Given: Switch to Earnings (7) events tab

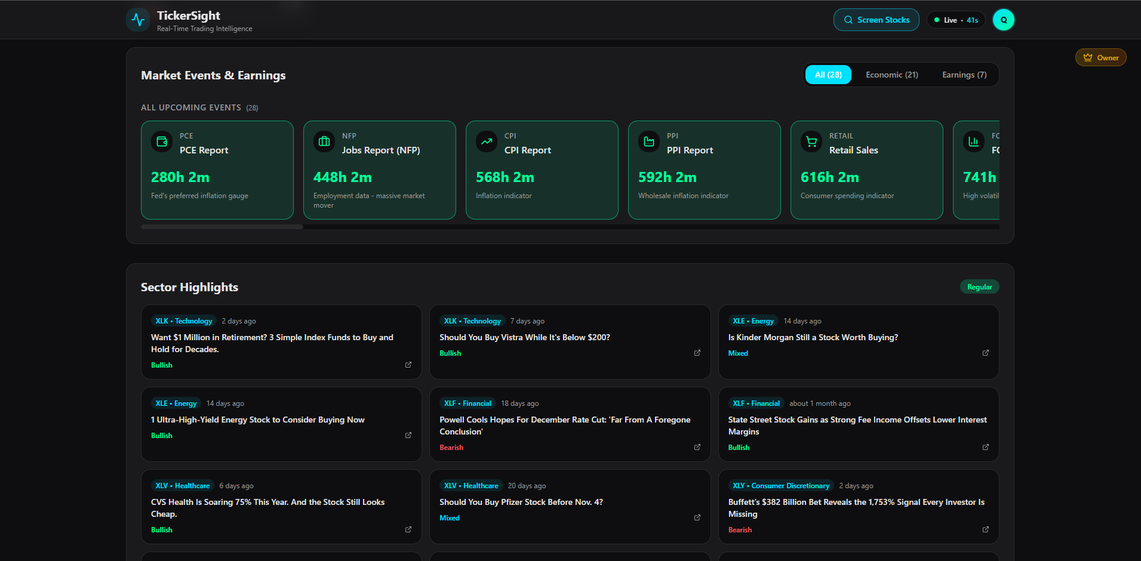Looking at the screenshot, I should tap(964, 75).
